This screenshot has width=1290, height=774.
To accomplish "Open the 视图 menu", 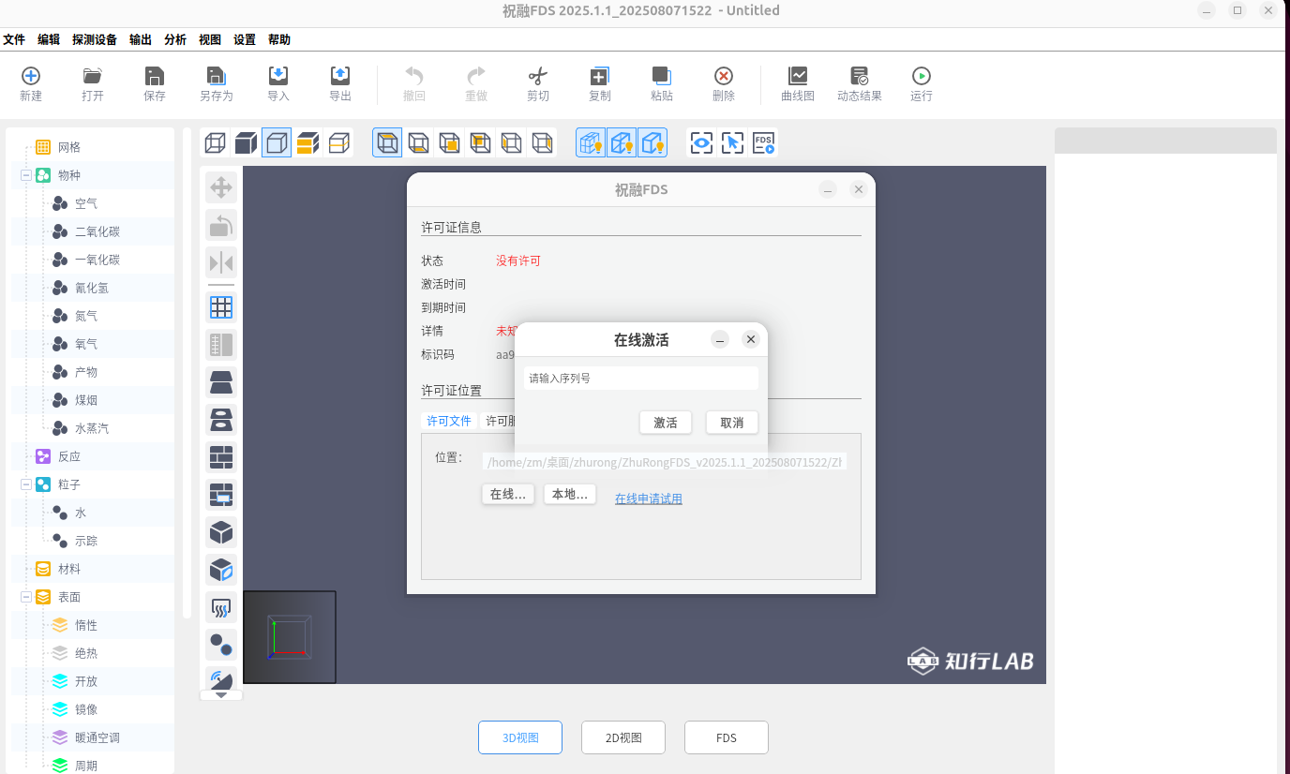I will click(x=210, y=39).
